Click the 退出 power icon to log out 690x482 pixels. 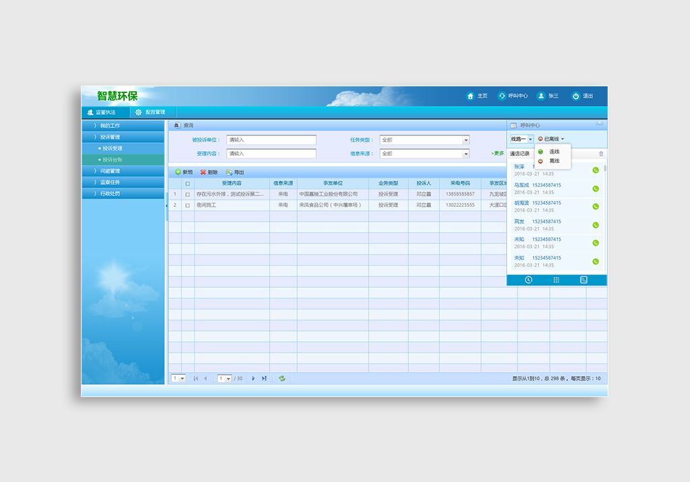575,96
